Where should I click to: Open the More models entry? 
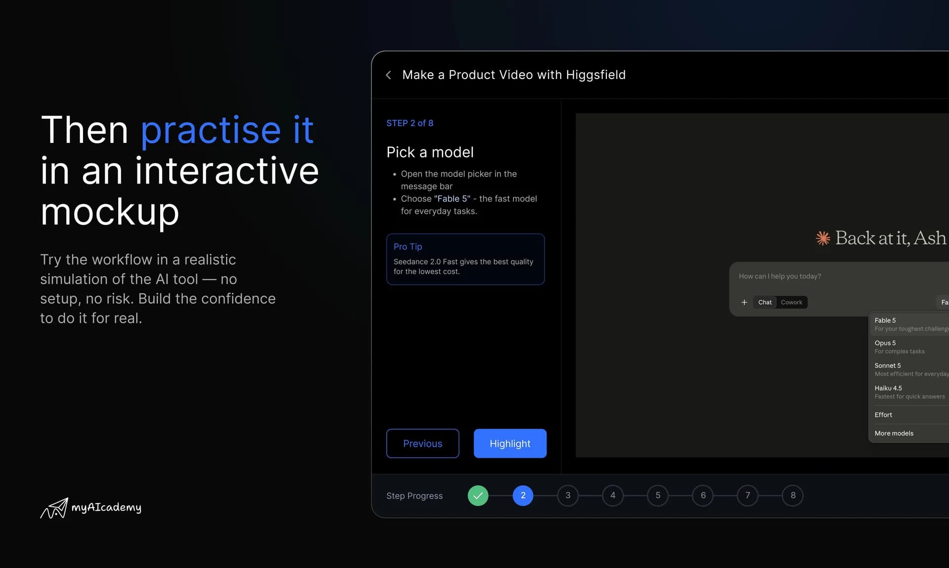909,434
